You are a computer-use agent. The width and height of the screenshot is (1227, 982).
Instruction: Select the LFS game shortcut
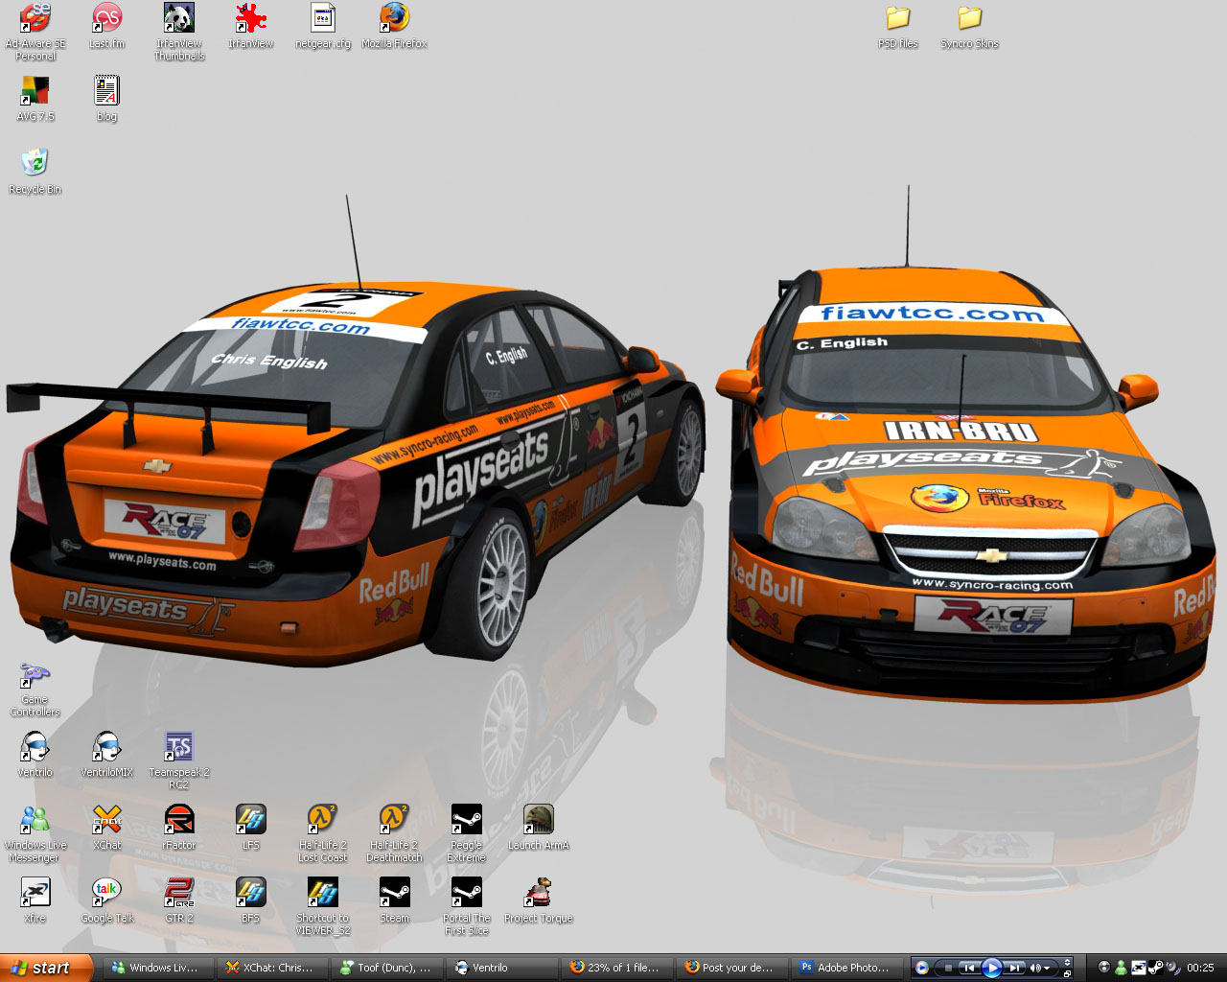(x=251, y=828)
